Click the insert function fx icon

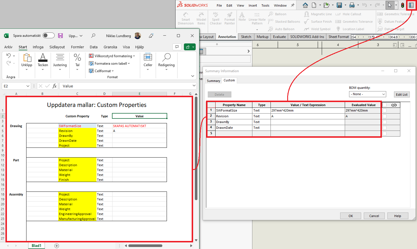pos(54,86)
